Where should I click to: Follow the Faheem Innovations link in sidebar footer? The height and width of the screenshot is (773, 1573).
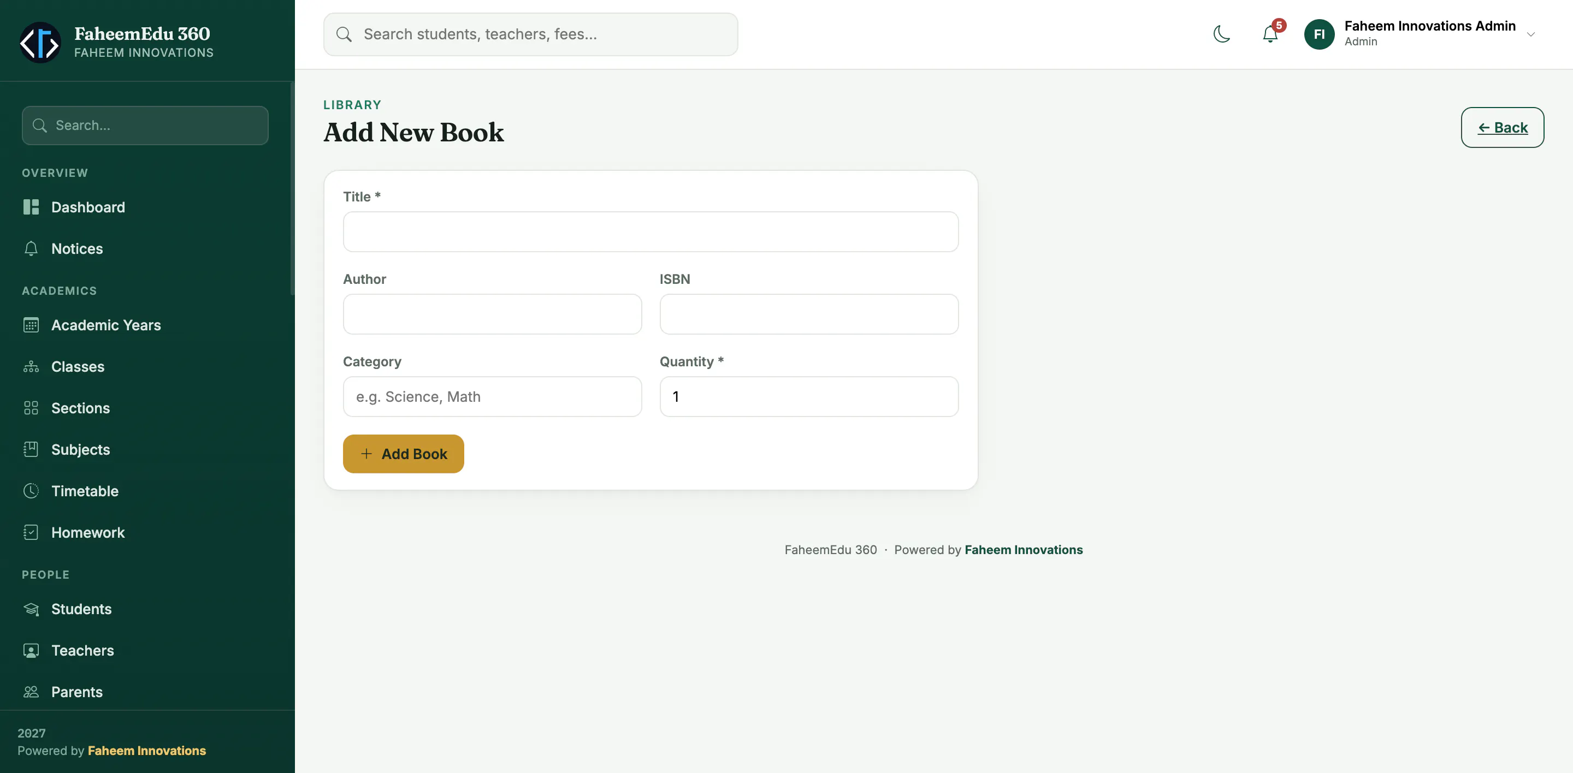pyautogui.click(x=146, y=751)
